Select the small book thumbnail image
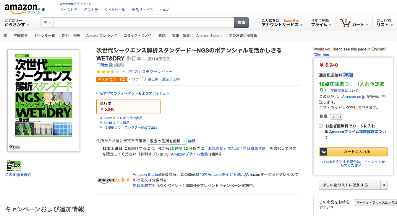 [x=14, y=165]
